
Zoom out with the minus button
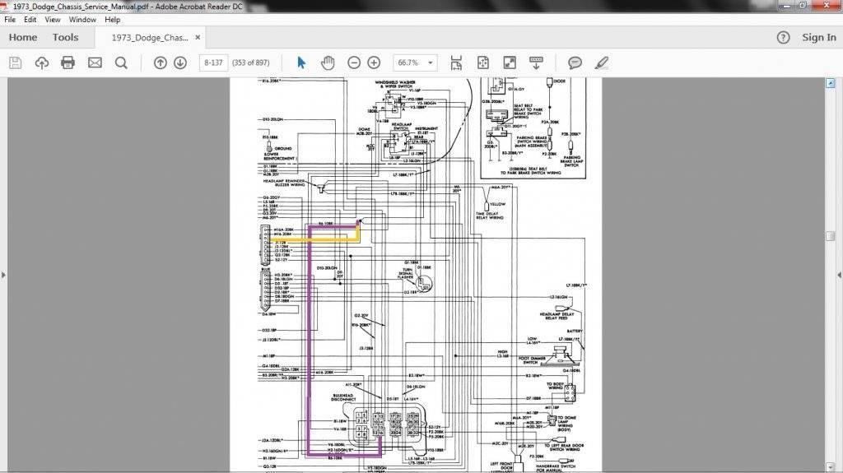click(x=354, y=63)
